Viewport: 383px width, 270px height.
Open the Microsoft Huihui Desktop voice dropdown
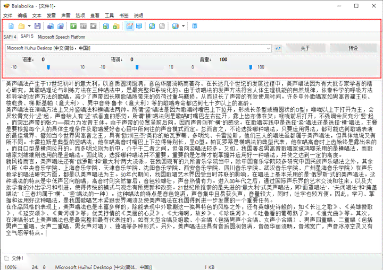pyautogui.click(x=138, y=48)
